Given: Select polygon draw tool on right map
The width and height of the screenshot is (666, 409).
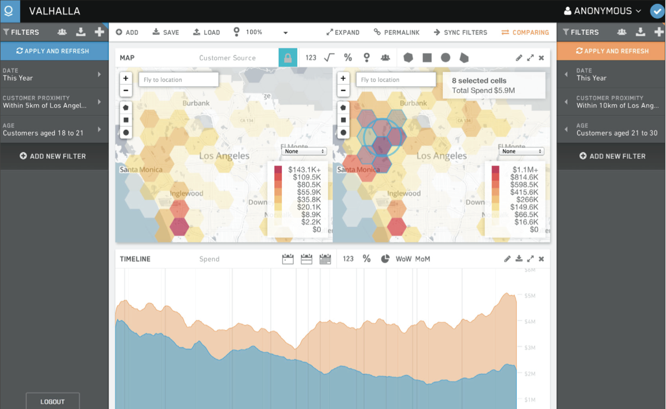Looking at the screenshot, I should point(343,108).
